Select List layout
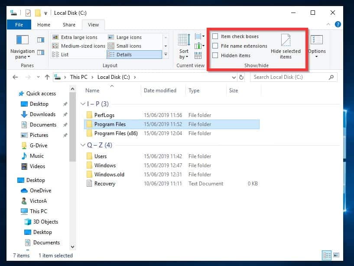The height and width of the screenshot is (266, 354). 60,55
